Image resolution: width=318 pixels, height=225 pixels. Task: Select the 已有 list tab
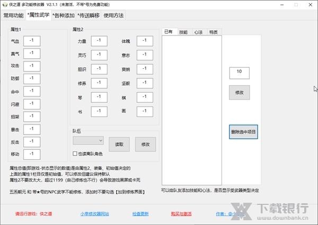click(x=170, y=32)
